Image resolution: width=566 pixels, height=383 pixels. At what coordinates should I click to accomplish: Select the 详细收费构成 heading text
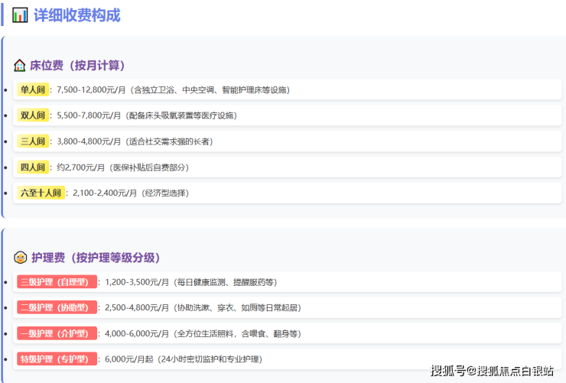tap(76, 15)
